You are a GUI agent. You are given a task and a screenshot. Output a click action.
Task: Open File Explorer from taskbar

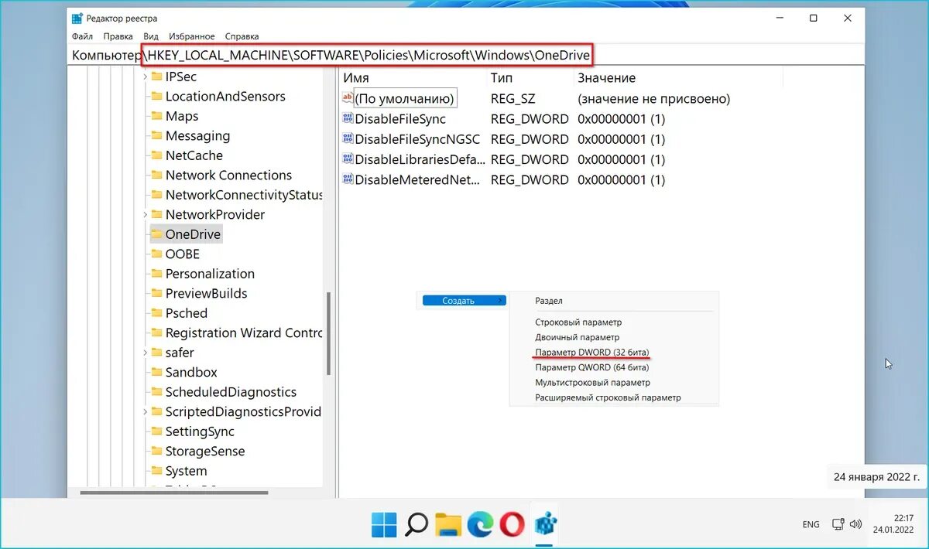pos(448,524)
